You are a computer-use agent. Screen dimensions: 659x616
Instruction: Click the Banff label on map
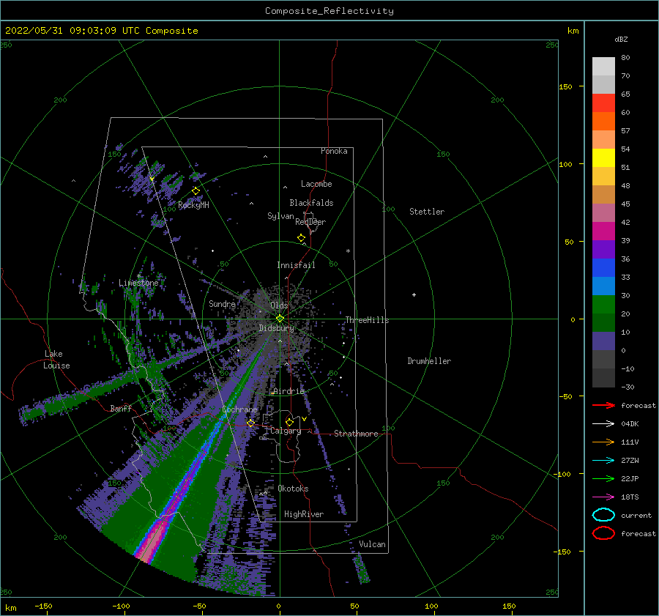pos(121,408)
